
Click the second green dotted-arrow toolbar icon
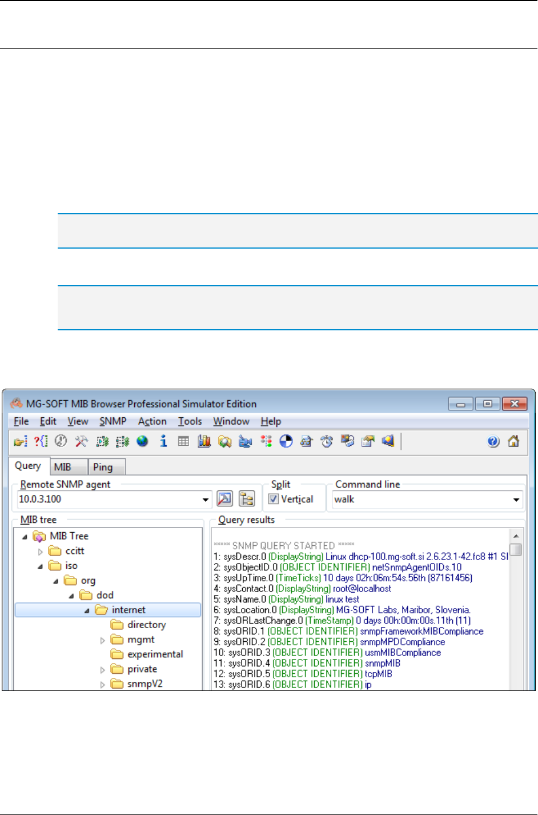coord(122,441)
